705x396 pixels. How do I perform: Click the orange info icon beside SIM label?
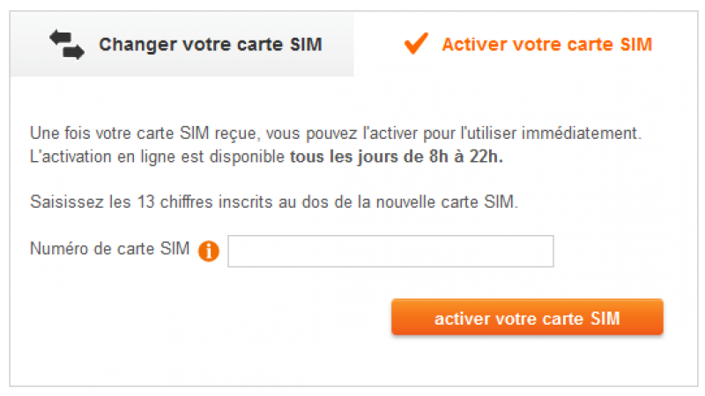209,252
